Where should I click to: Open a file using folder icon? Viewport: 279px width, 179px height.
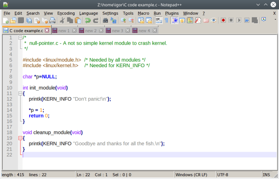[13, 20]
